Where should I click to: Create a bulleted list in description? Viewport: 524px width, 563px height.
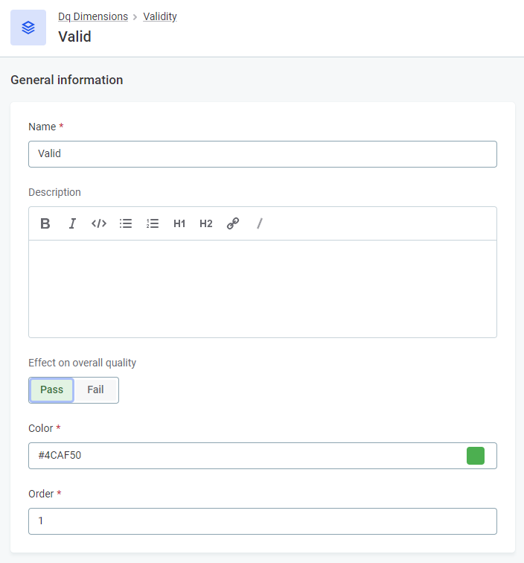(x=126, y=223)
